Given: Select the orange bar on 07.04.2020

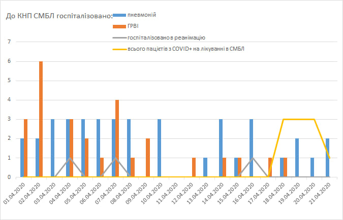Looking at the screenshot, I should tap(117, 138).
